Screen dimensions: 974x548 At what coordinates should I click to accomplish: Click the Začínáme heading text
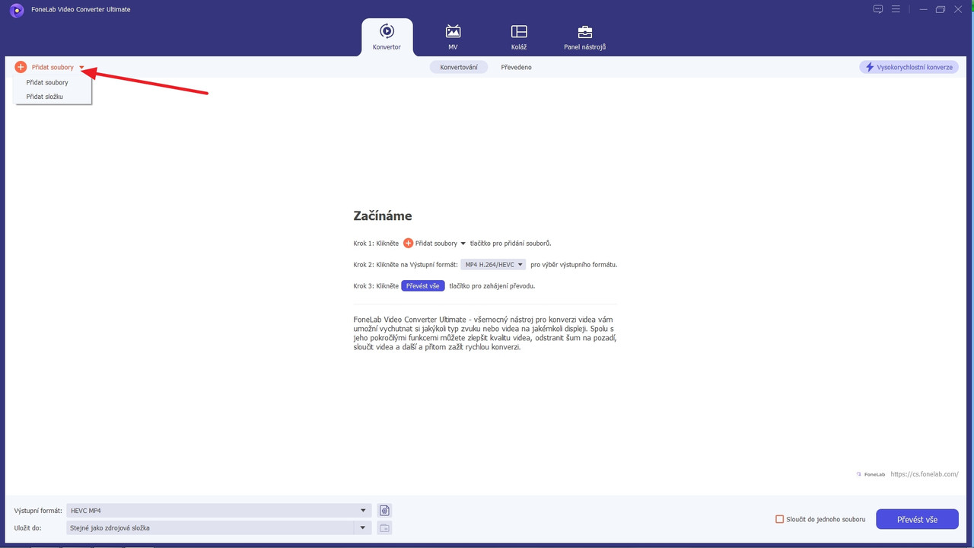click(x=383, y=216)
